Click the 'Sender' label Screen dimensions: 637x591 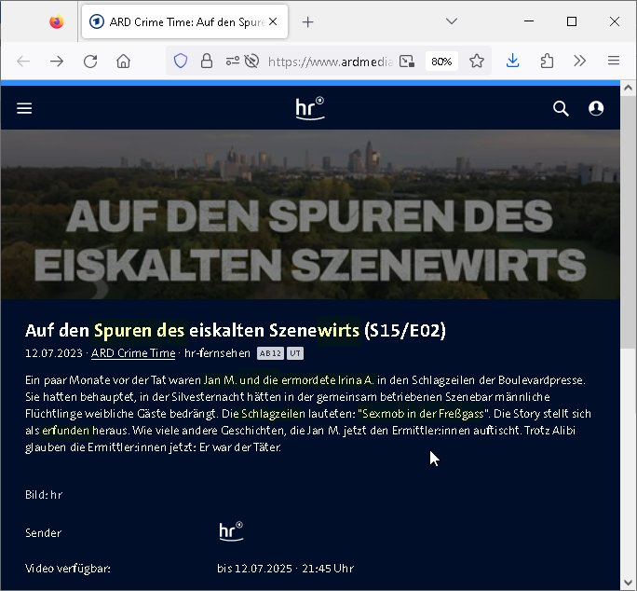pos(44,533)
